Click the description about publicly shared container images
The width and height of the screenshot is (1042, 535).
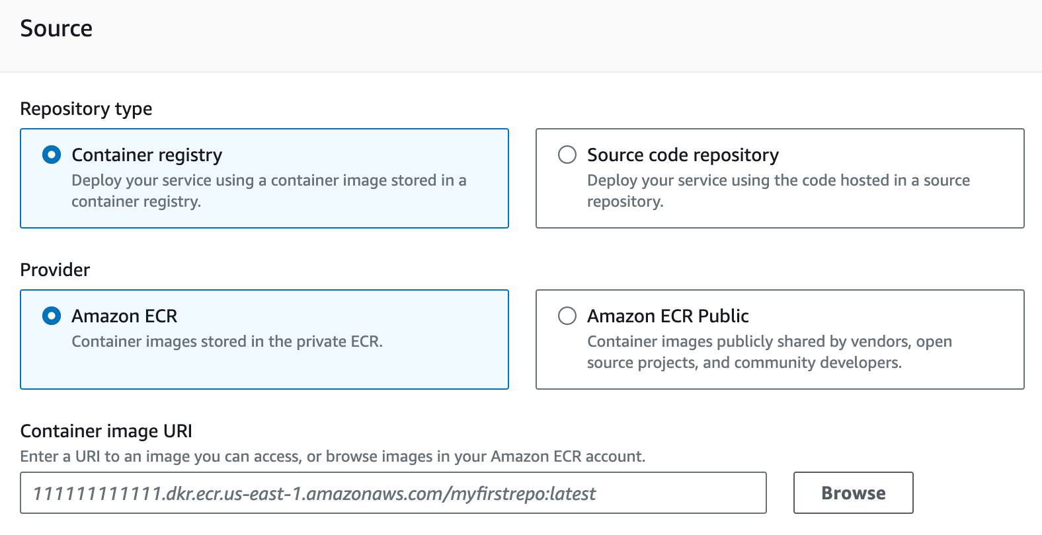pos(770,352)
